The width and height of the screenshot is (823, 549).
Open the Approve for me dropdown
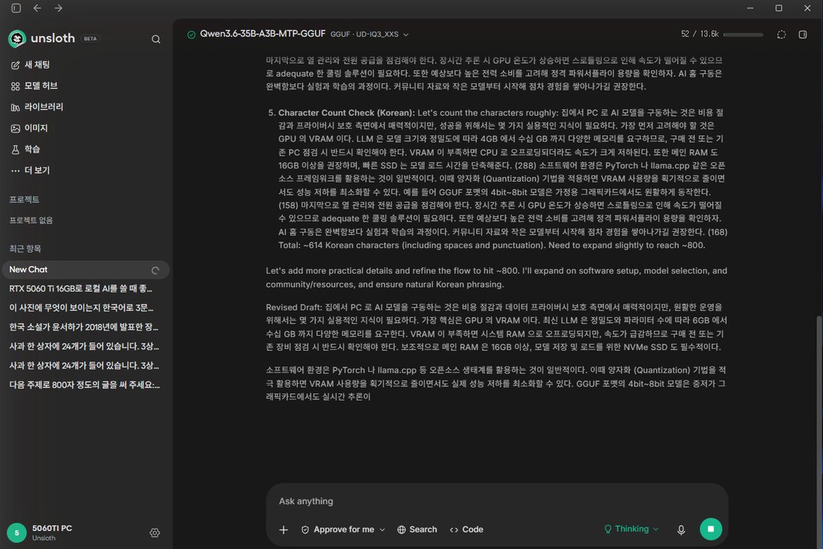pyautogui.click(x=343, y=530)
